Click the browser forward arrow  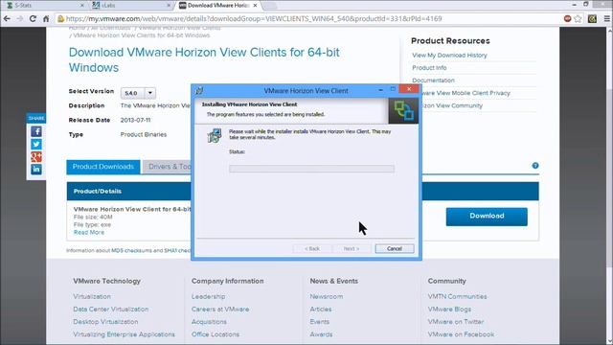[x=19, y=18]
